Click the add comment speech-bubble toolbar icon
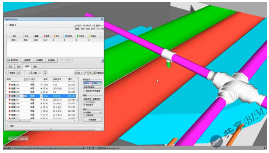The image size is (269, 153). (x=45, y=73)
